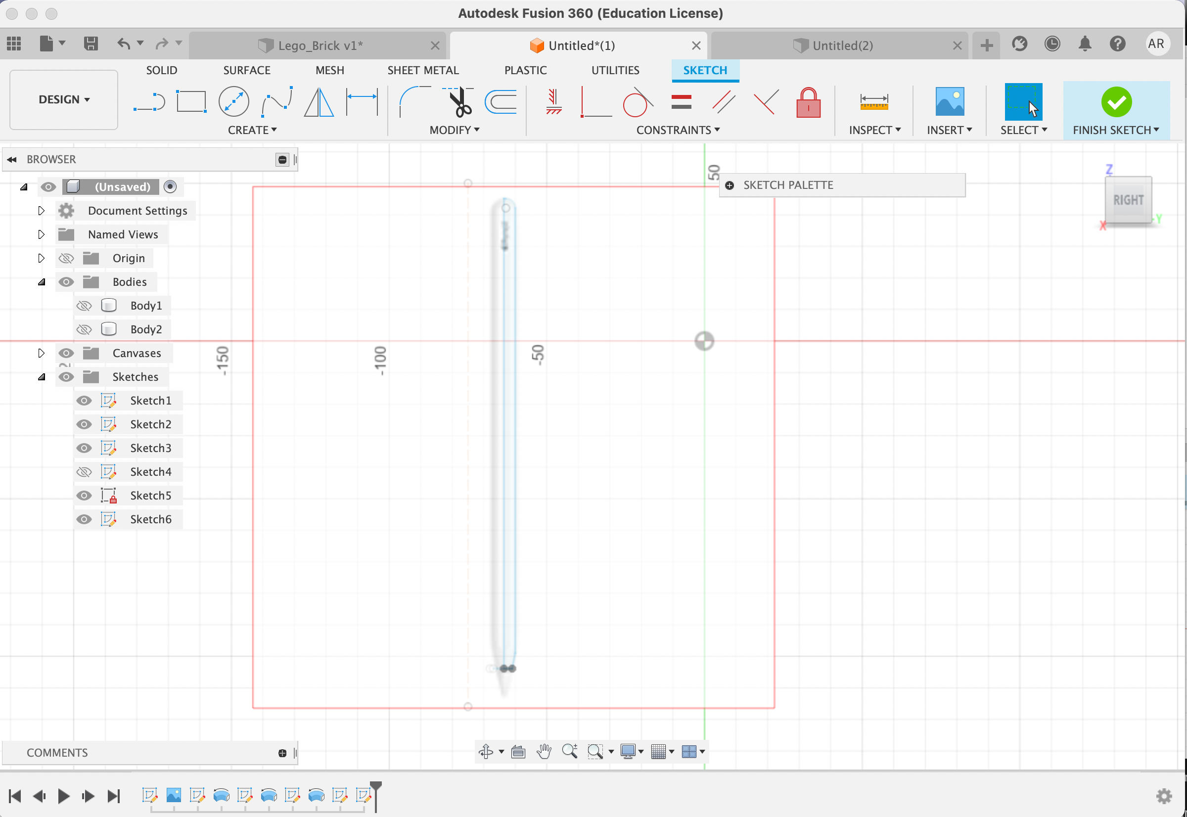Open the job status clock icon
The width and height of the screenshot is (1187, 817).
pos(1052,44)
